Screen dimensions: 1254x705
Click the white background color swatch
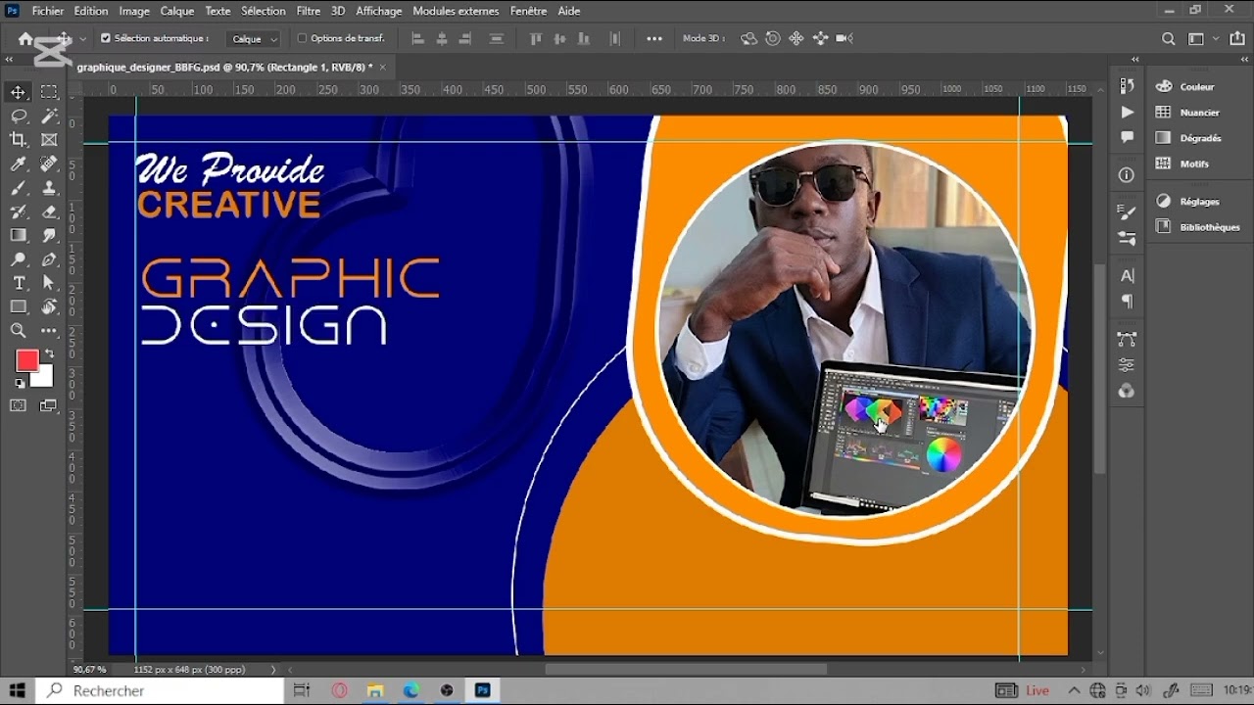[x=44, y=379]
